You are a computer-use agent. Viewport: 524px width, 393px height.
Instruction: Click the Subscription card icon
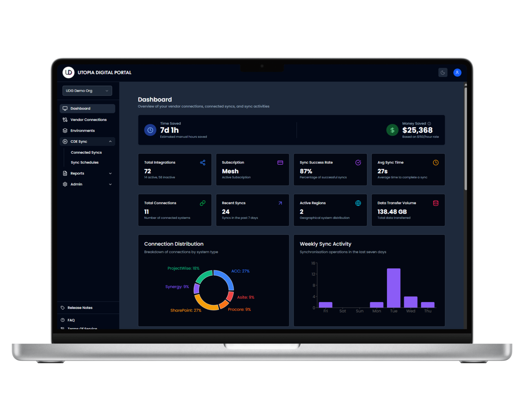click(x=280, y=163)
